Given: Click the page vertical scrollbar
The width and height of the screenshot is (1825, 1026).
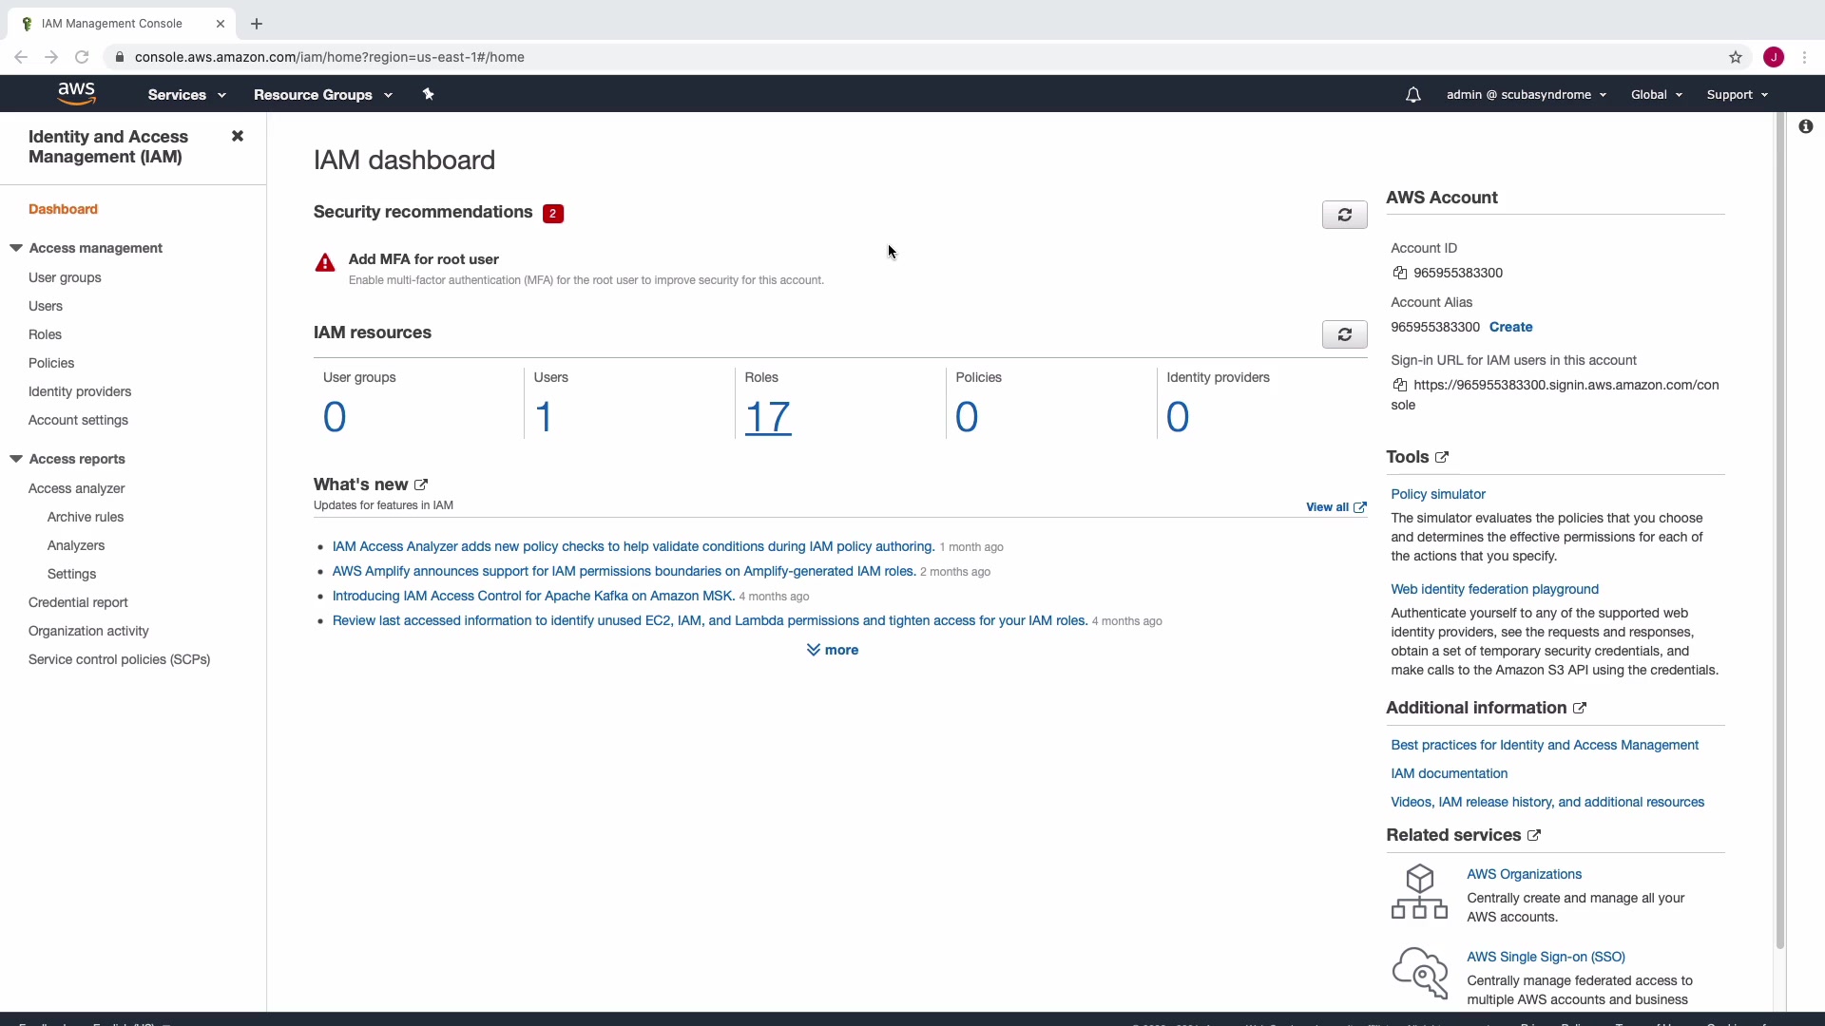Looking at the screenshot, I should [x=1779, y=532].
